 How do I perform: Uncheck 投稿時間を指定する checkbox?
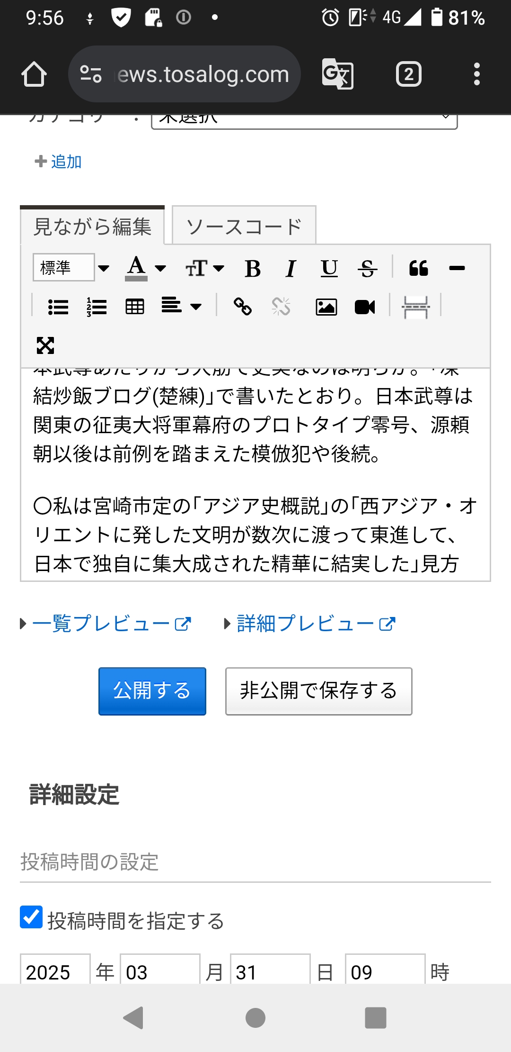(31, 917)
